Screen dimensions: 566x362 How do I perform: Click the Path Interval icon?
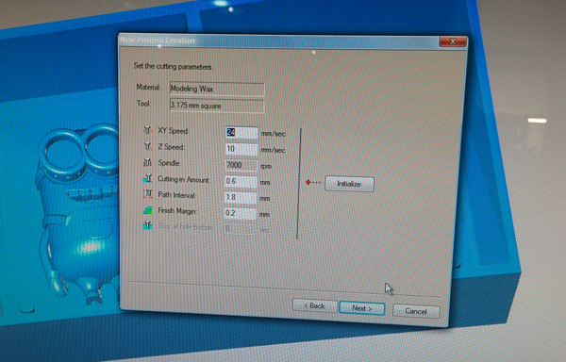click(147, 194)
